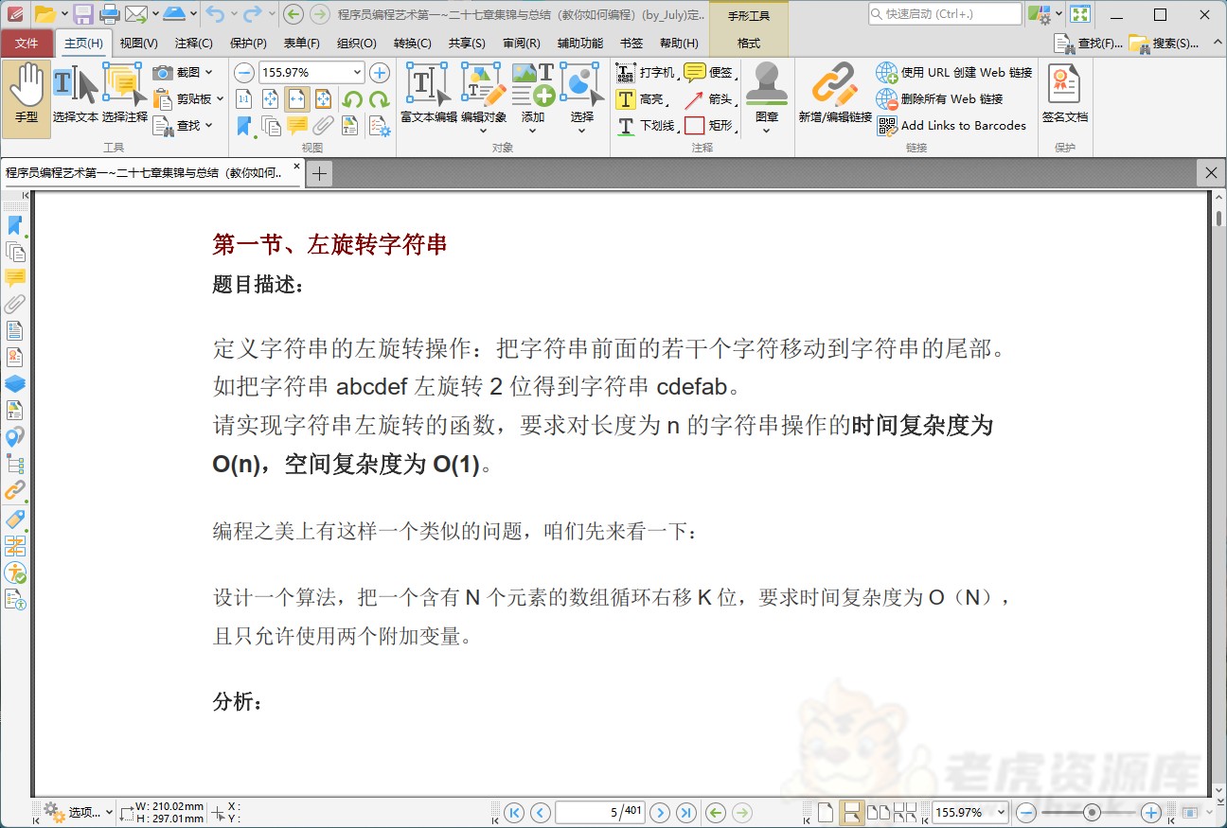Activate the 选择文本 select text tool
1227x828 pixels.
tap(76, 95)
